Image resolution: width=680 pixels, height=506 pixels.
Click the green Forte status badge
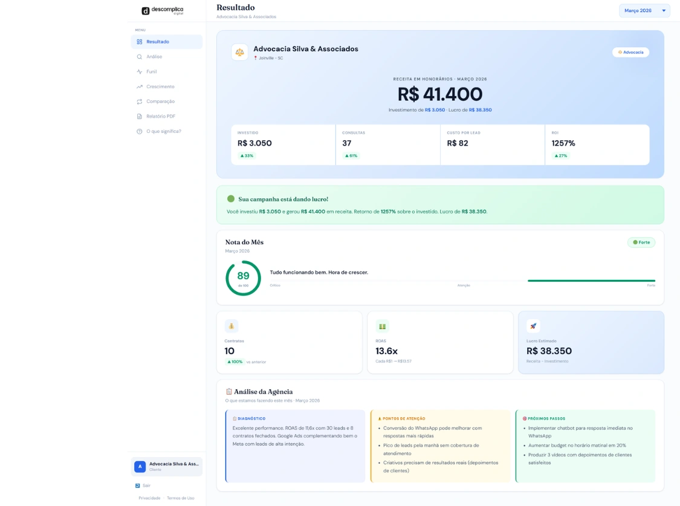coord(641,242)
